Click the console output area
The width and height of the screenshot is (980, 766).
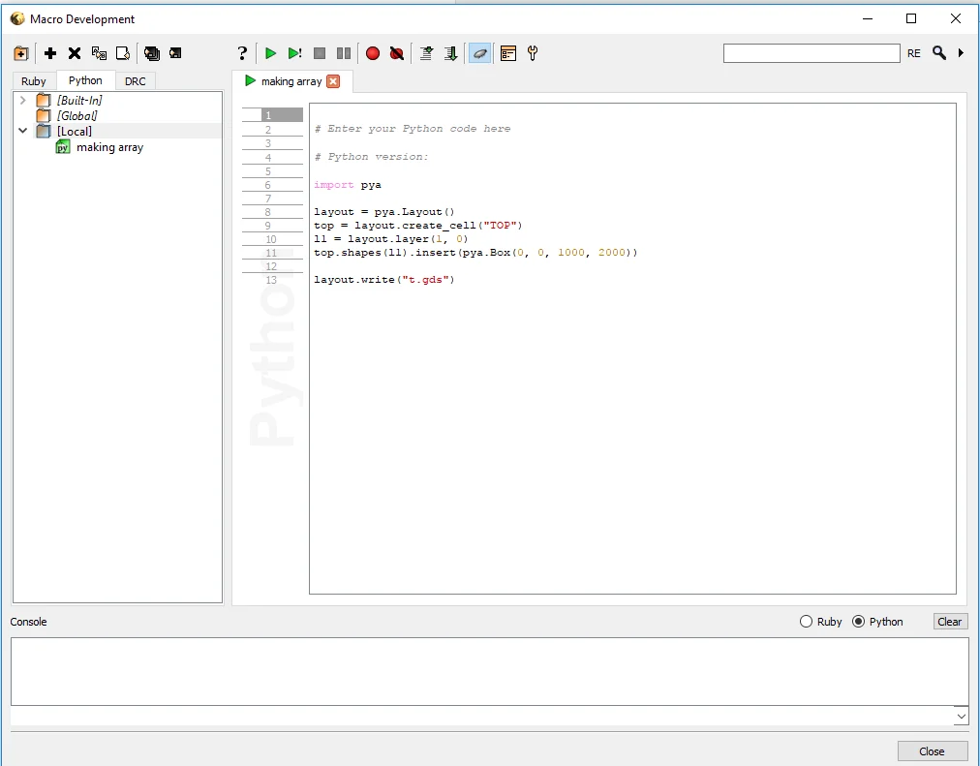click(489, 672)
